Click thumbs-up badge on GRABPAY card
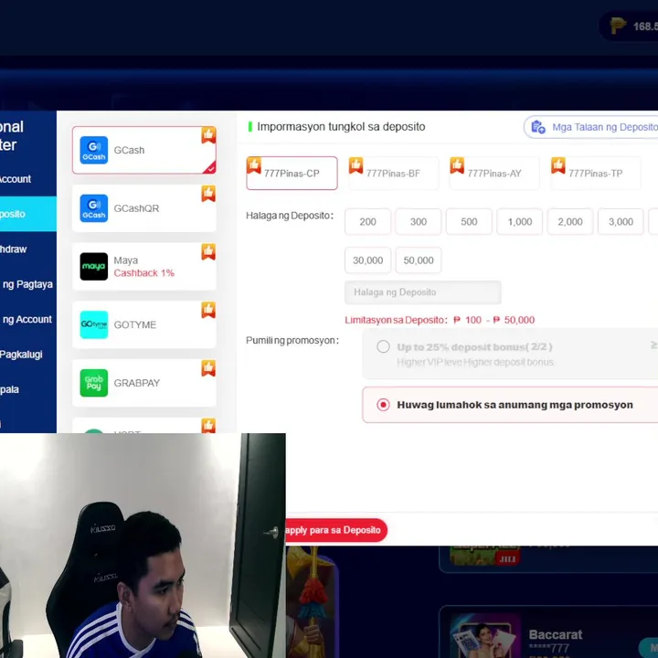Image resolution: width=658 pixels, height=658 pixels. (x=208, y=368)
